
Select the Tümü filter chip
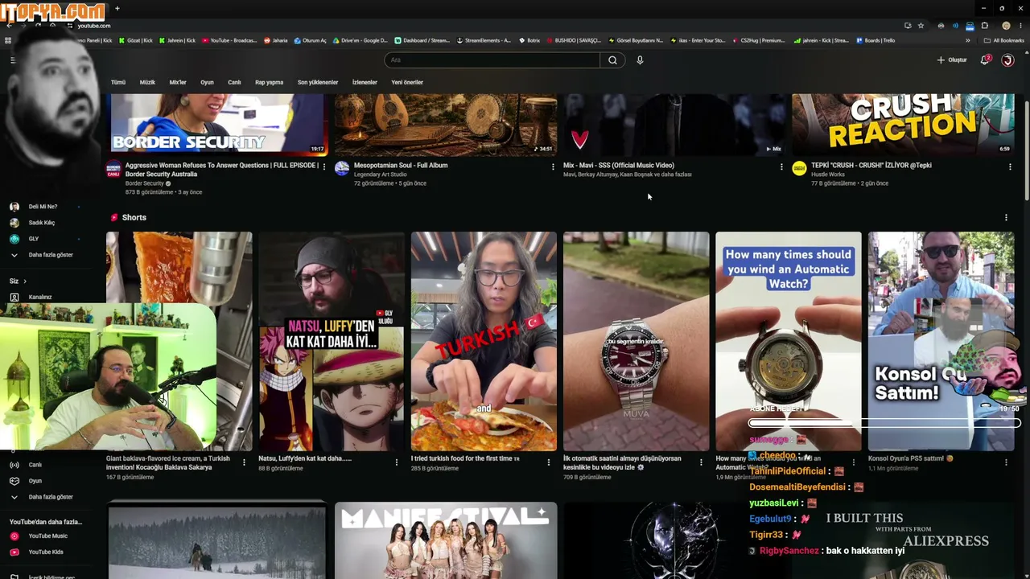point(118,82)
